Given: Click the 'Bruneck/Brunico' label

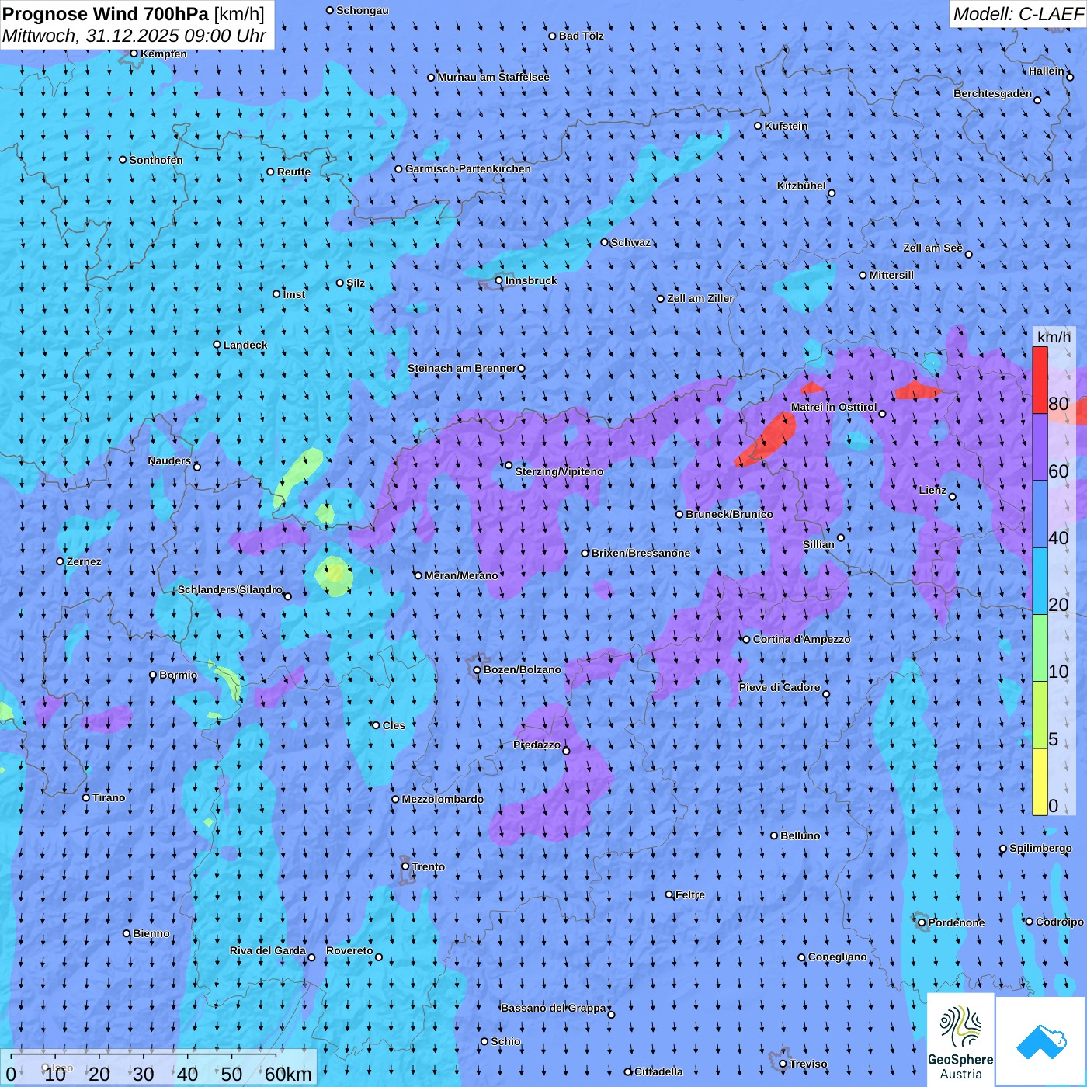Looking at the screenshot, I should [729, 514].
